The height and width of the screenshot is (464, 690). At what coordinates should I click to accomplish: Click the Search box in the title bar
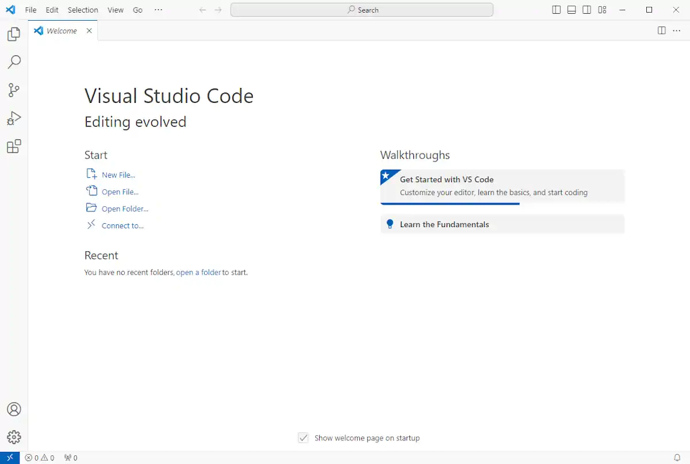click(362, 10)
